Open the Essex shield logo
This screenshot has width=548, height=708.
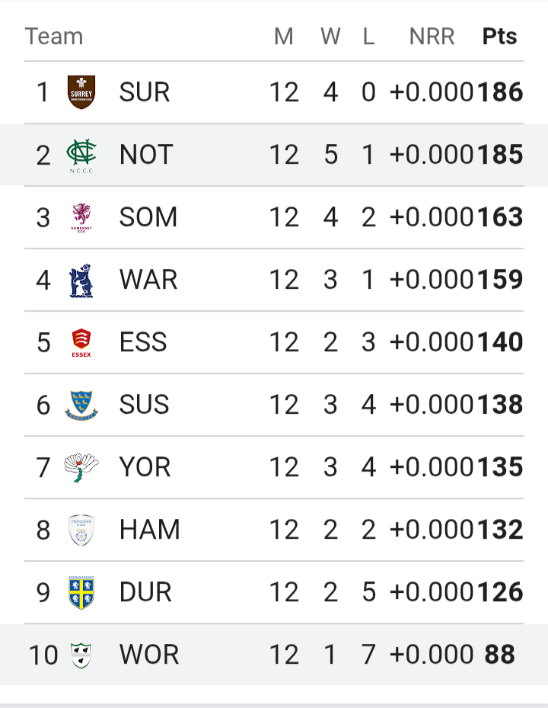(81, 343)
